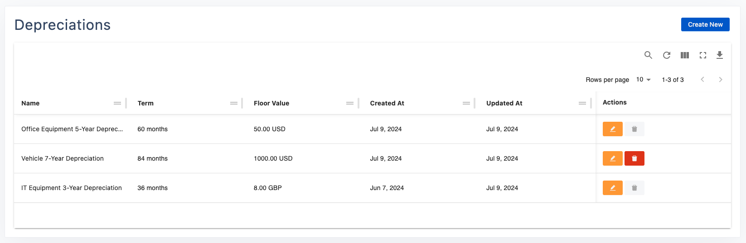
Task: Edit IT Equipment 3-Year Depreciation
Action: point(612,188)
